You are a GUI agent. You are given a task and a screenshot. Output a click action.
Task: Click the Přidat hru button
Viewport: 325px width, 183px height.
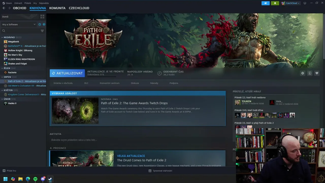[9, 171]
